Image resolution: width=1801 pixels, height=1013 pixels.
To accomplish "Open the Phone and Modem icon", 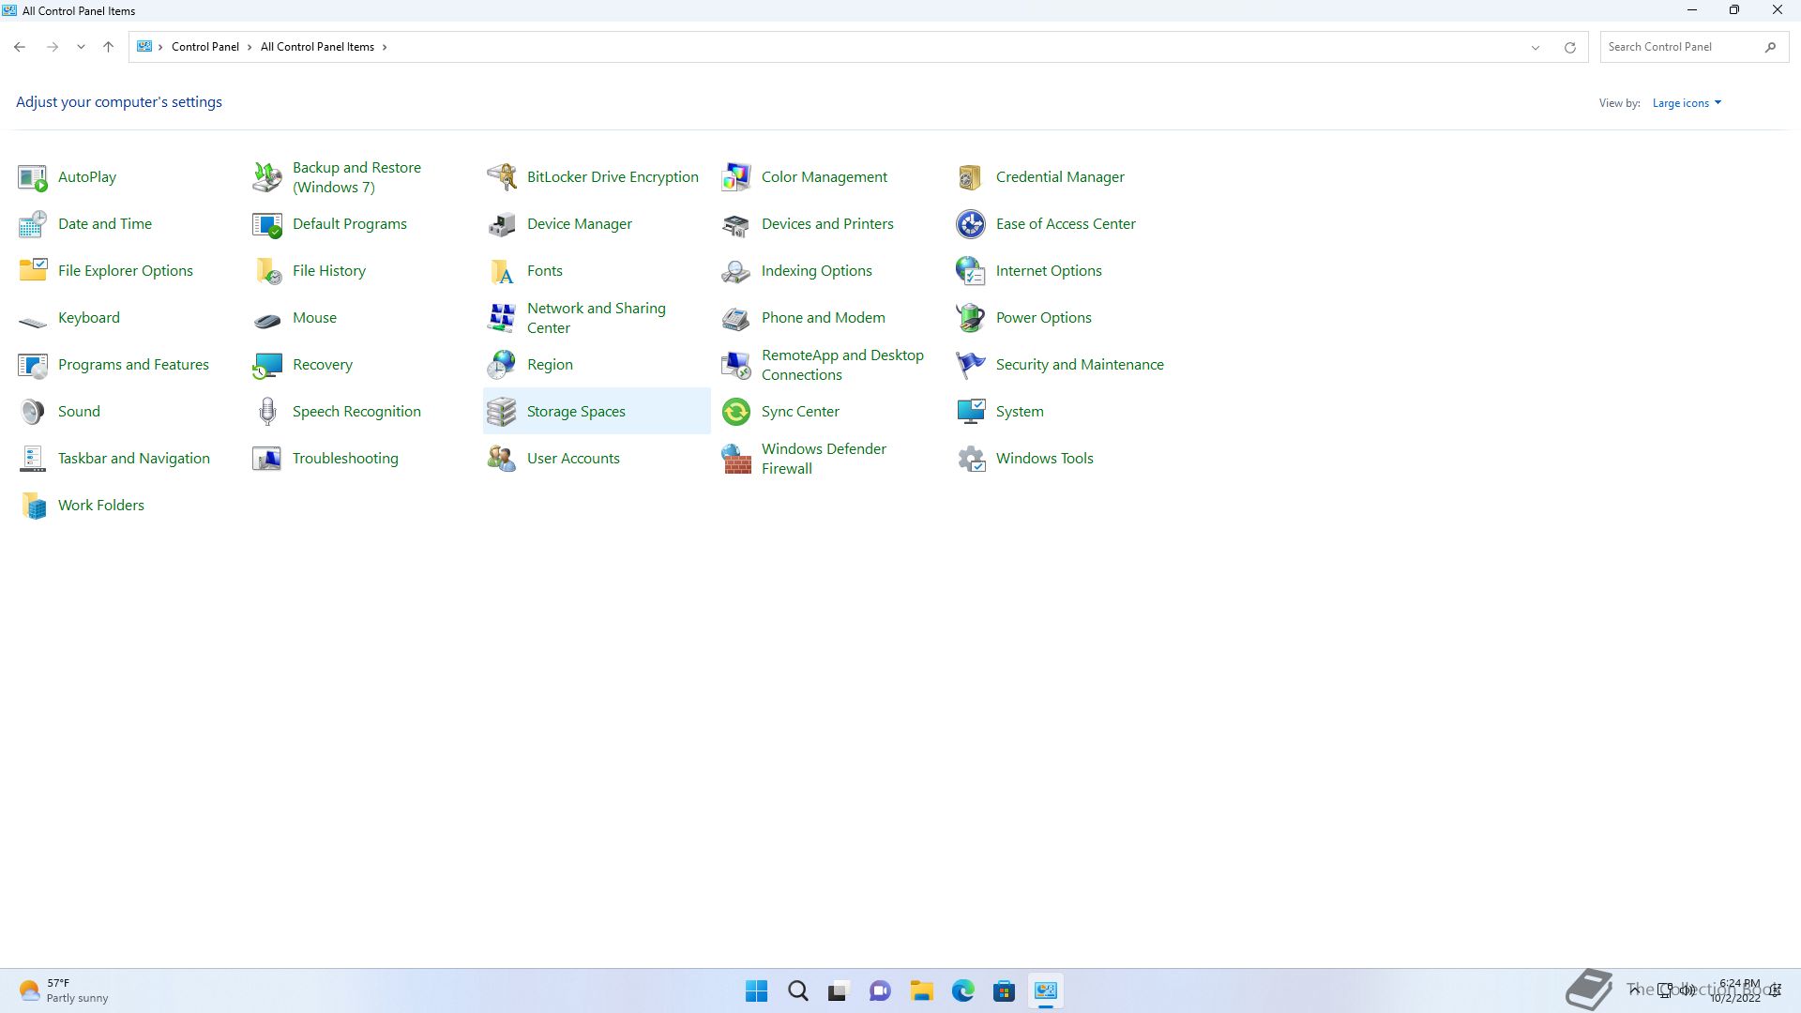I will [736, 318].
